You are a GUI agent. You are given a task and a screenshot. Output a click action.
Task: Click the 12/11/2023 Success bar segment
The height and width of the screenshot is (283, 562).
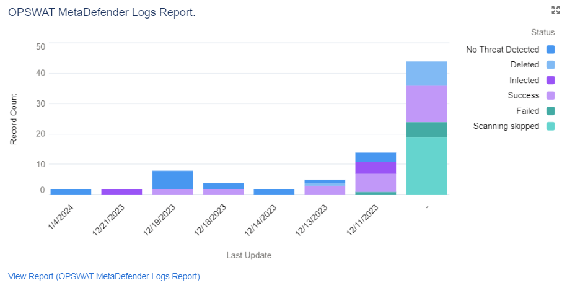[375, 183]
